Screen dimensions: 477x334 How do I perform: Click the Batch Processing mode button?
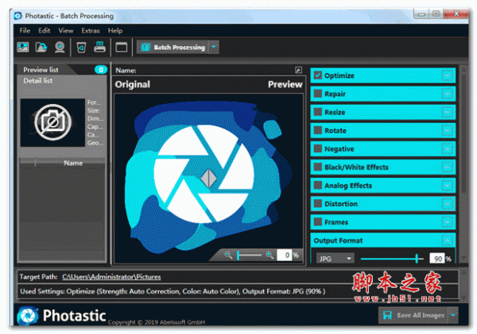click(x=173, y=47)
